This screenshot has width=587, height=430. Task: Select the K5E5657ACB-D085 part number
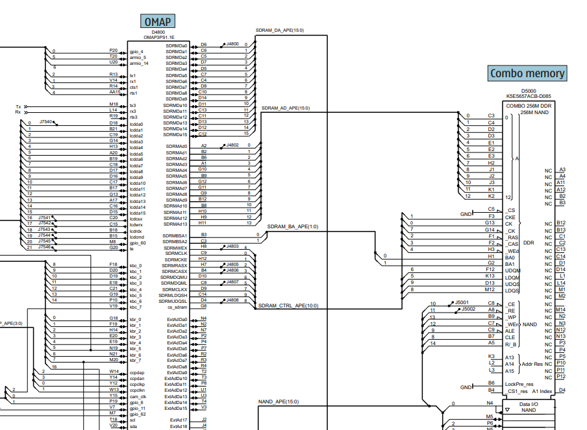click(529, 96)
